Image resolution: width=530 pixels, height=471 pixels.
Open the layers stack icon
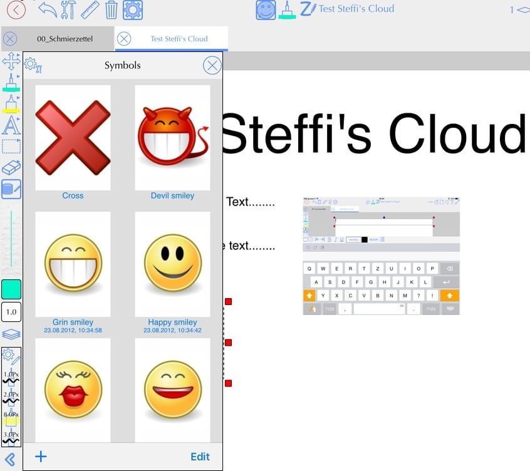click(11, 334)
